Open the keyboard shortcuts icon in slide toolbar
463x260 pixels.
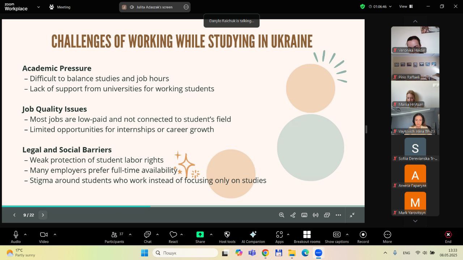coord(304,215)
